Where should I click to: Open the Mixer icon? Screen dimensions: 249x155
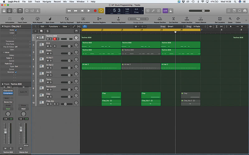point(32,11)
